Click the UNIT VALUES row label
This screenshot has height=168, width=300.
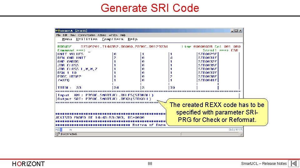(x=70, y=54)
